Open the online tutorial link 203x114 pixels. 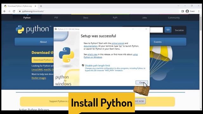(118, 43)
